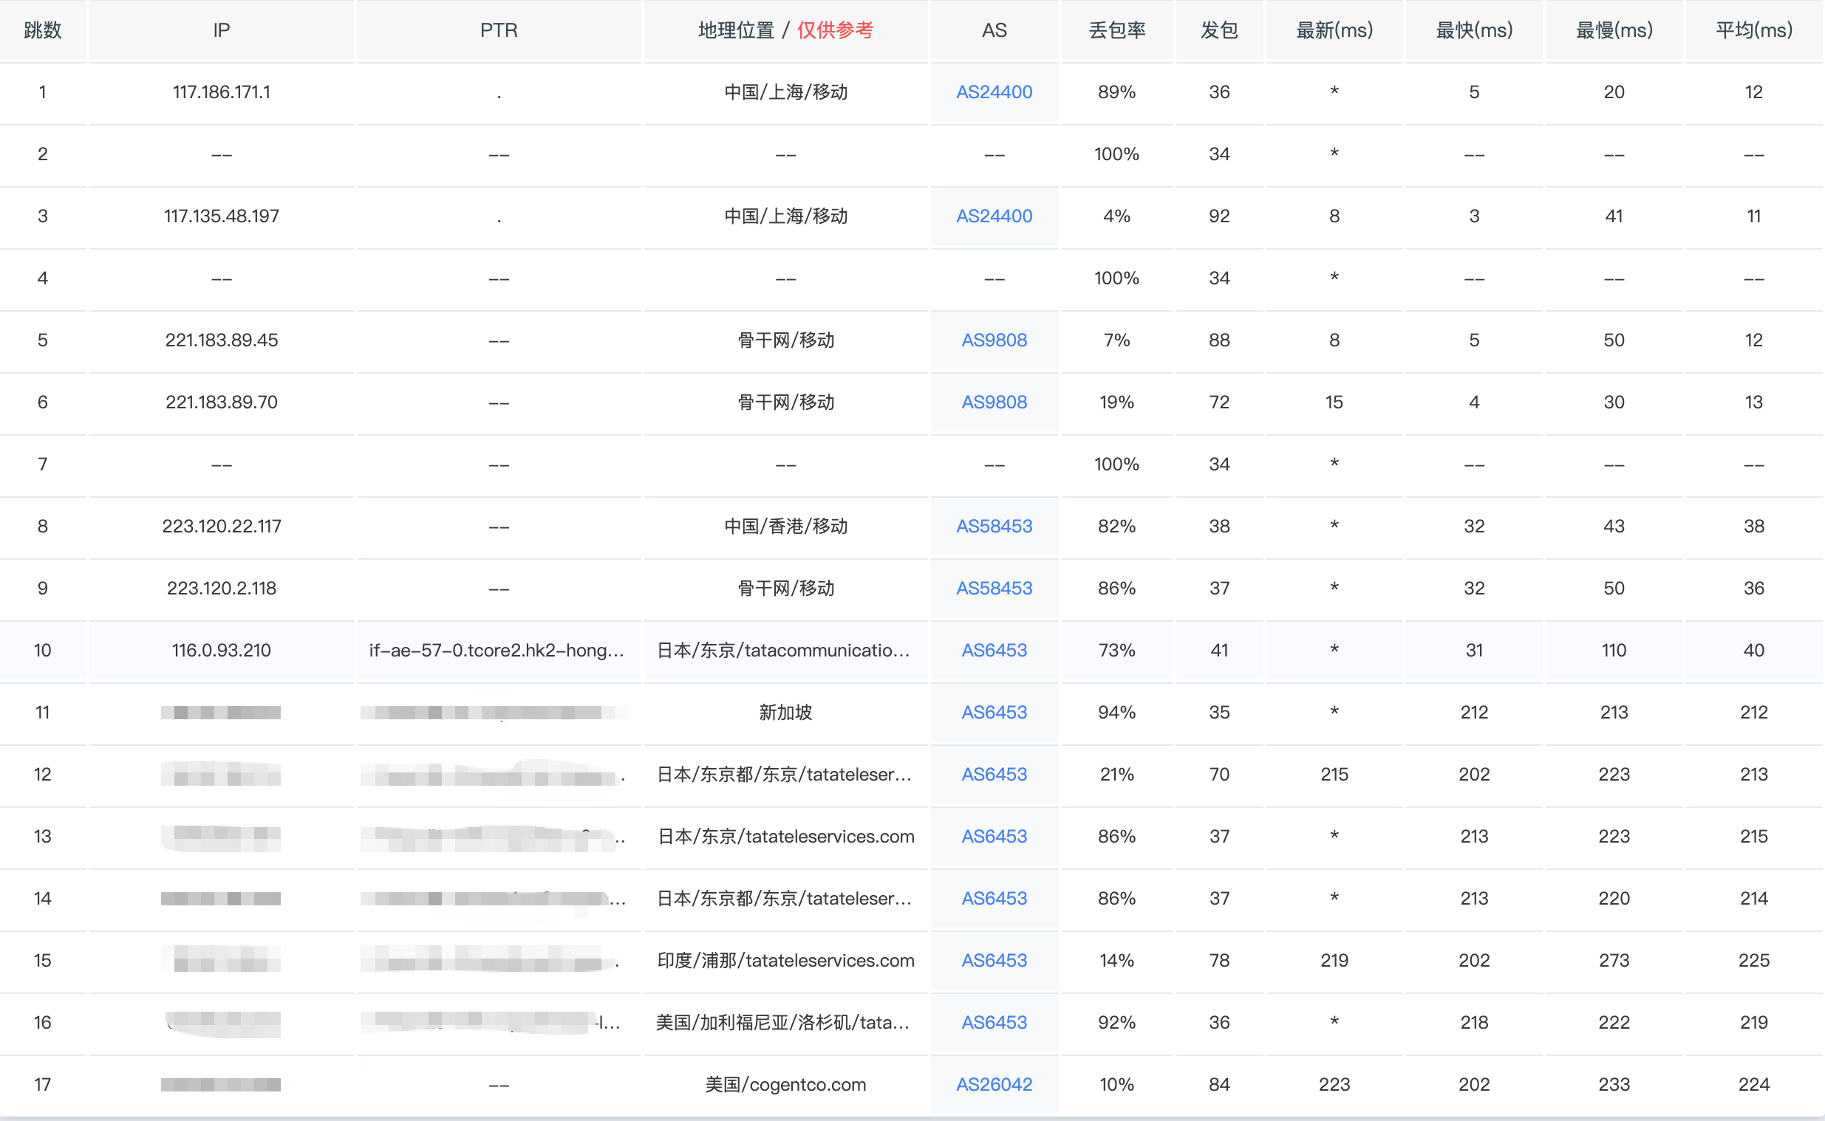Click IP cell 116.0.93.210
The height and width of the screenshot is (1121, 1825).
click(221, 650)
